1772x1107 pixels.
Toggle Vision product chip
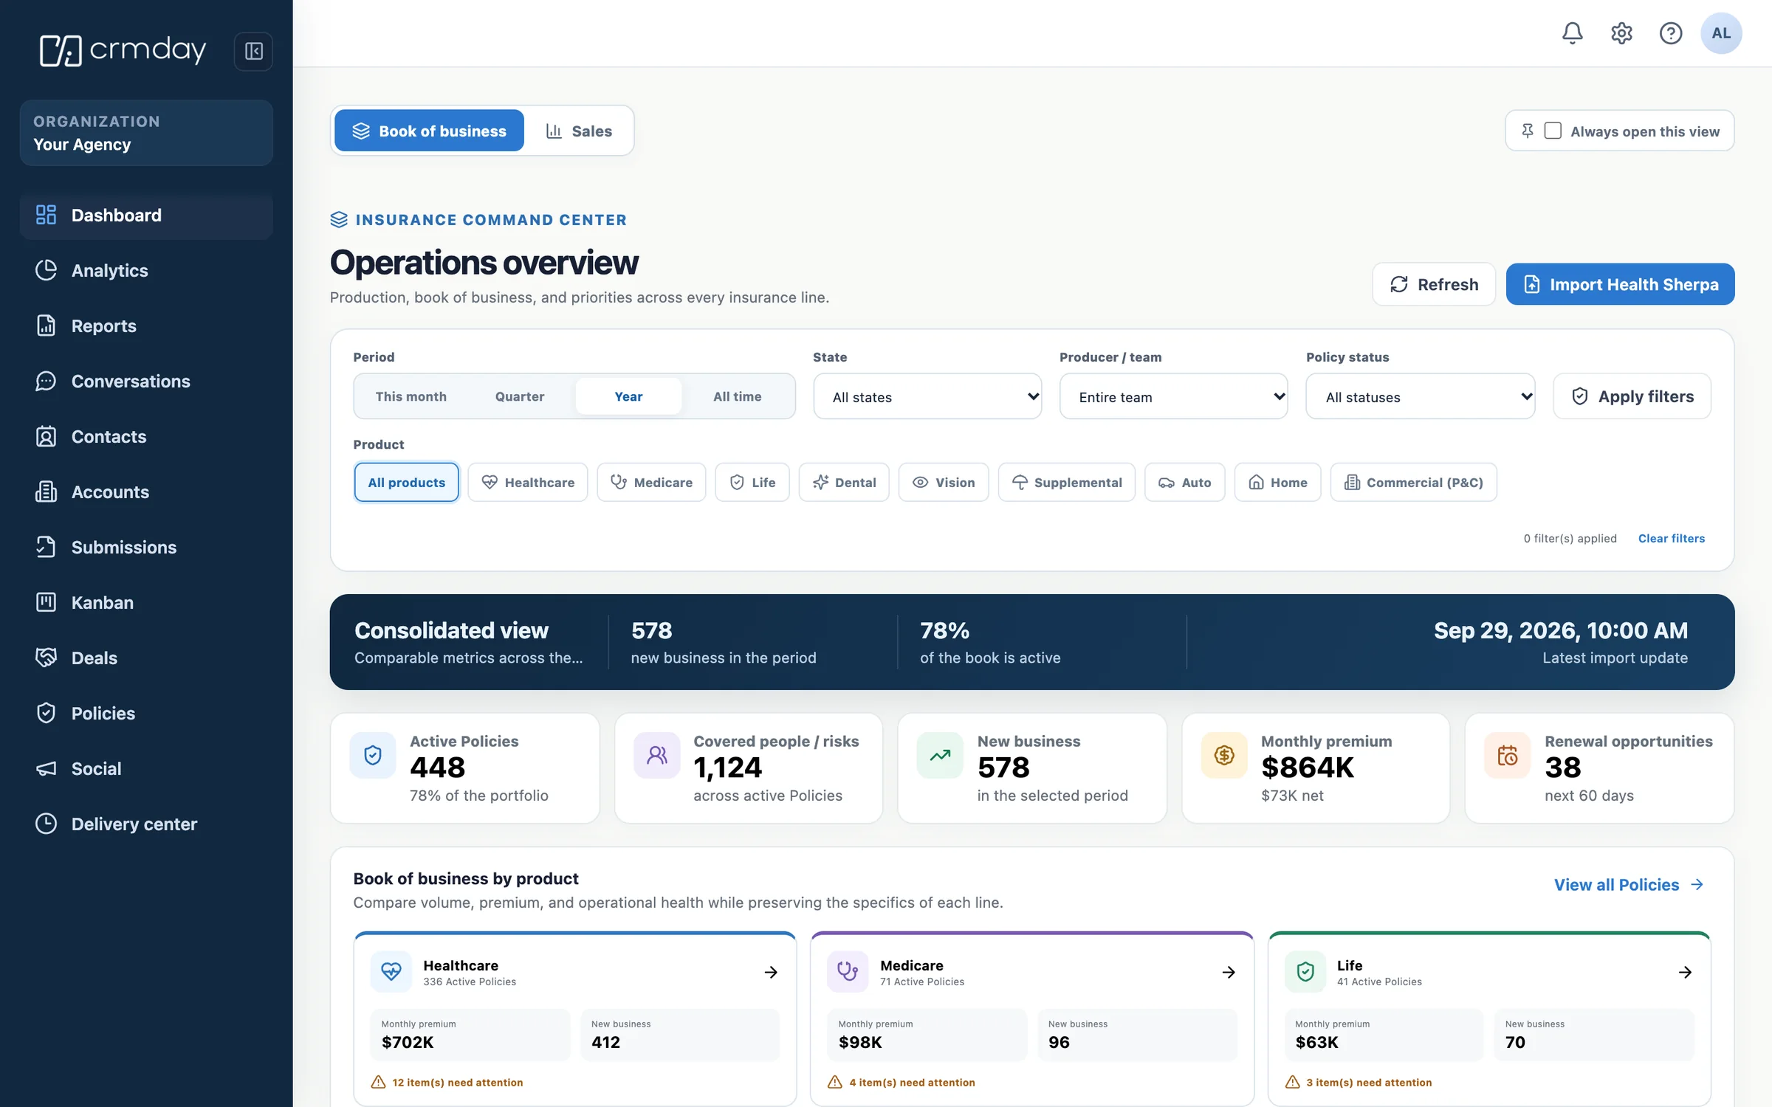(944, 482)
